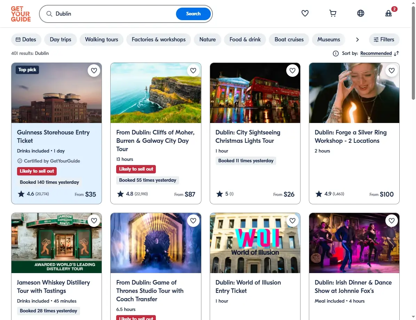The height and width of the screenshot is (320, 416).
Task: Favorite the Irish Dinner & Dance Show
Action: click(x=392, y=221)
